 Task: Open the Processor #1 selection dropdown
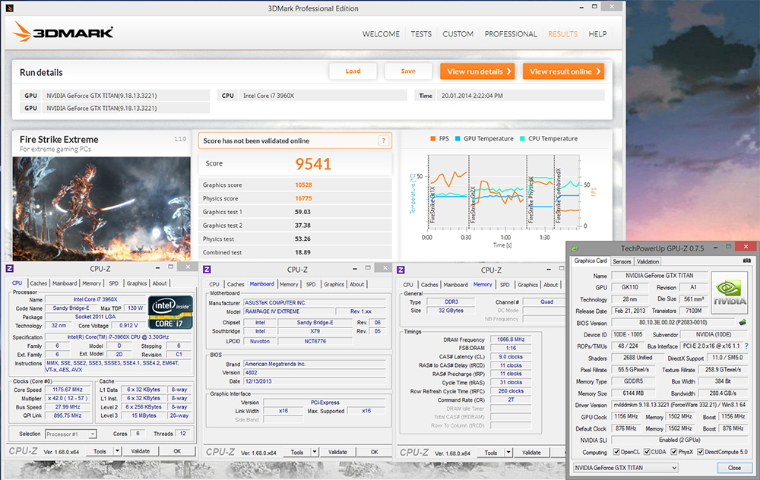tap(71, 434)
